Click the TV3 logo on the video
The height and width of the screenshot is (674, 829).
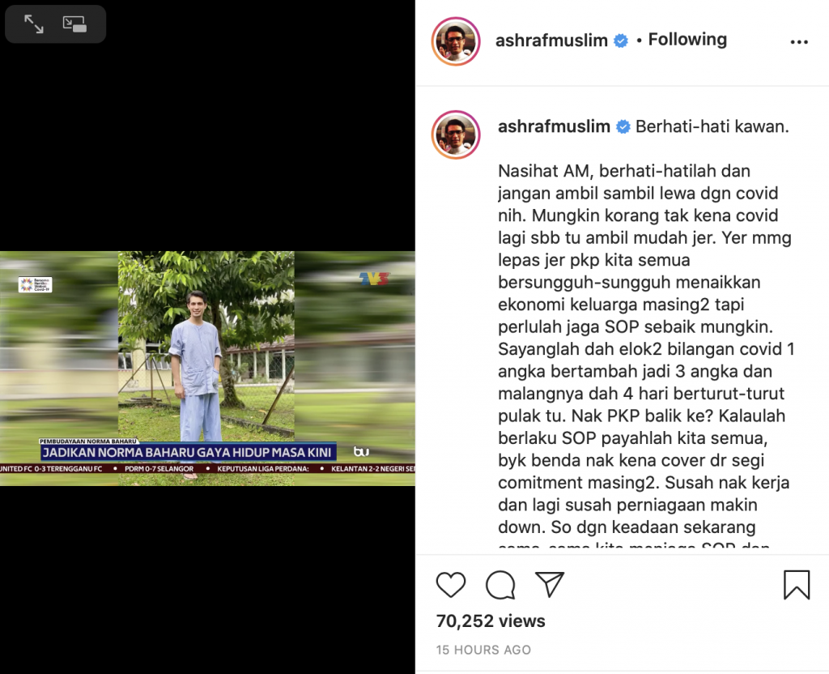pyautogui.click(x=374, y=279)
